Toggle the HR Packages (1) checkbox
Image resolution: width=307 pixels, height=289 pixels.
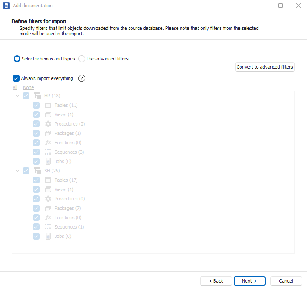click(x=36, y=133)
